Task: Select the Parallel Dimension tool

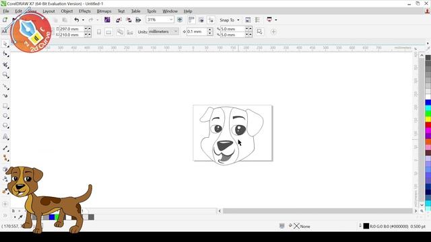Action: (5, 148)
